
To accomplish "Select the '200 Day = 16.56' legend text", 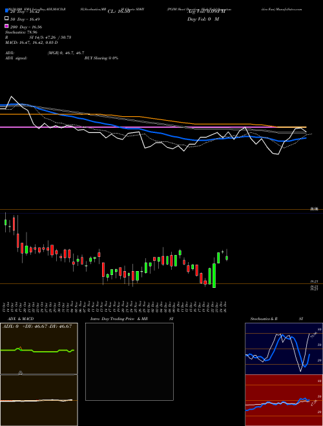I will 26,27.
